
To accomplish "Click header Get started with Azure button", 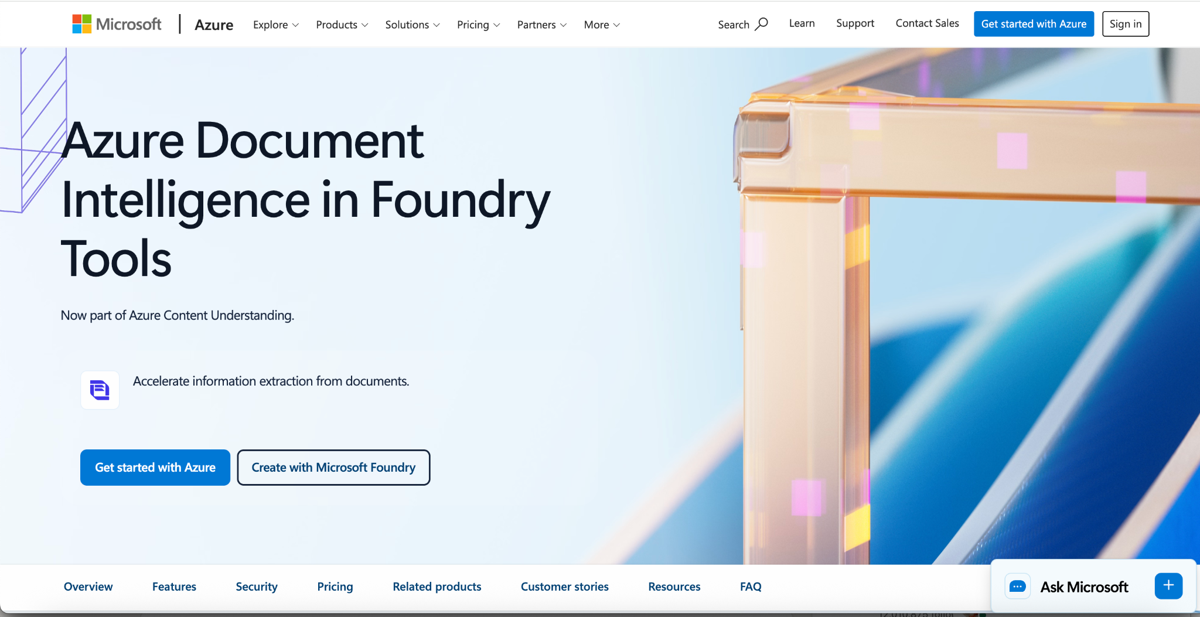I will pos(1034,24).
